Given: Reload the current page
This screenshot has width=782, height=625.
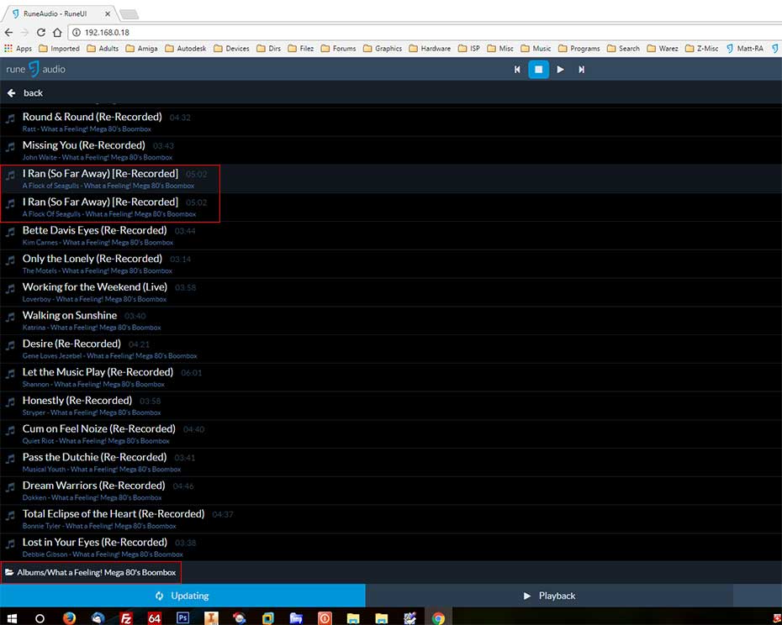Looking at the screenshot, I should pos(41,33).
